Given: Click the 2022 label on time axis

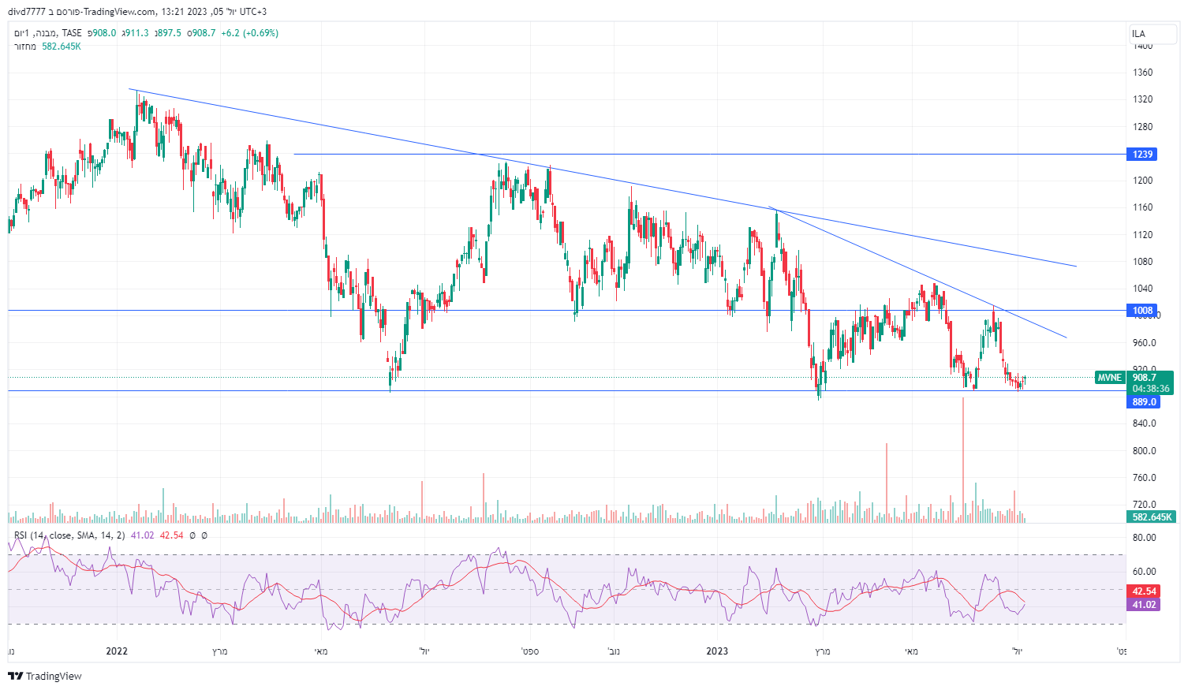Looking at the screenshot, I should [x=117, y=651].
